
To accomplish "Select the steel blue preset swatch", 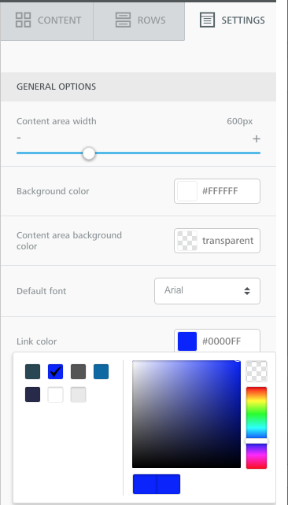I will tap(102, 371).
